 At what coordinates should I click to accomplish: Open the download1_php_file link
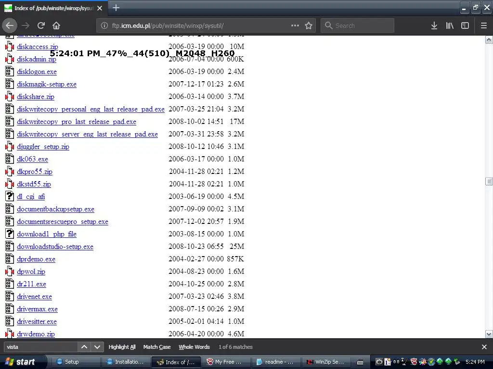tap(47, 234)
